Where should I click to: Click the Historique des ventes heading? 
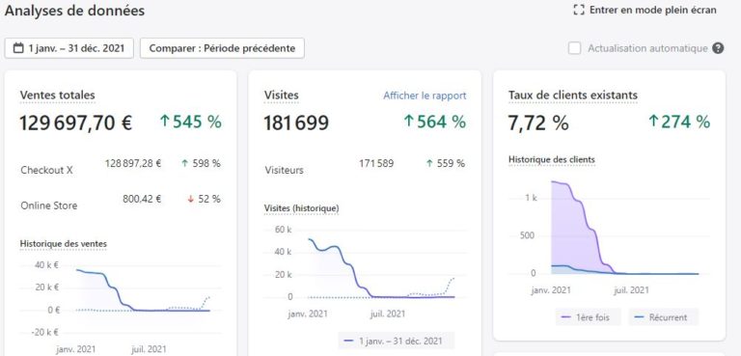[x=64, y=244]
